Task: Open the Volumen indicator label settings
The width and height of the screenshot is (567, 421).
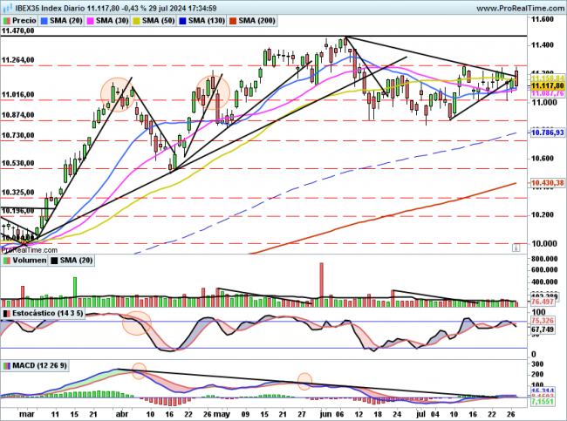Action: tap(28, 260)
